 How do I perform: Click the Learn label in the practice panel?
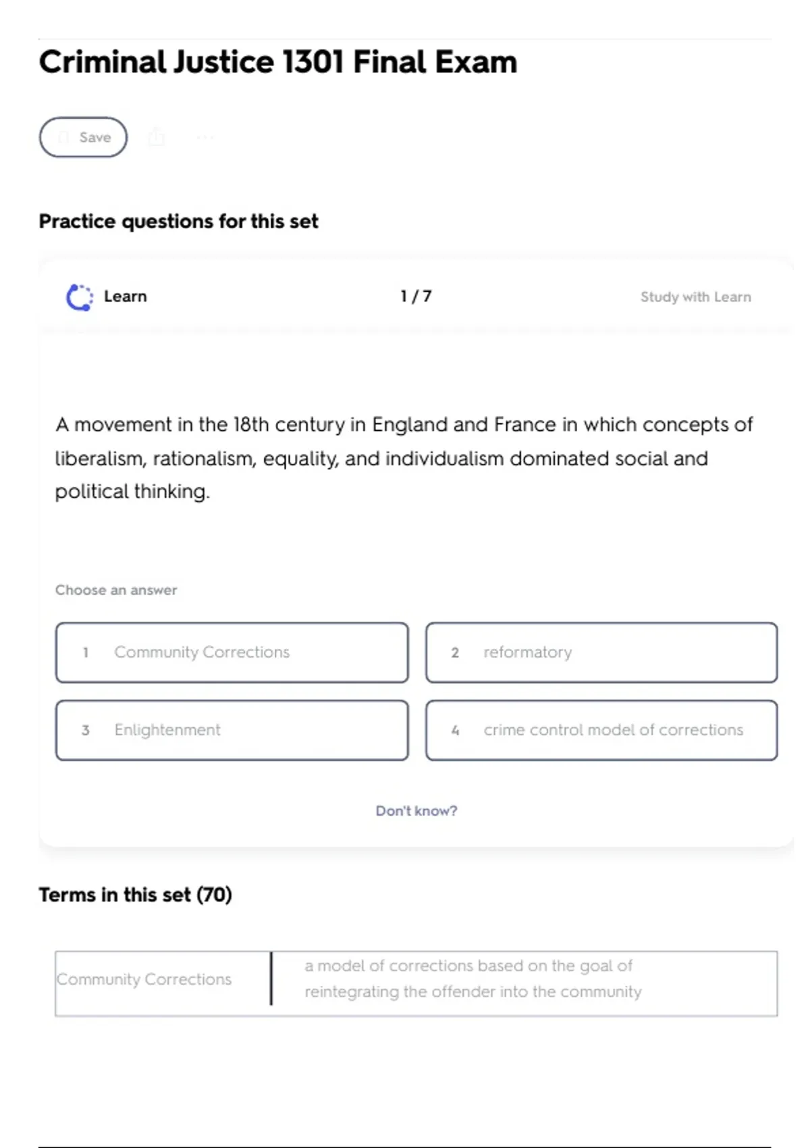125,295
